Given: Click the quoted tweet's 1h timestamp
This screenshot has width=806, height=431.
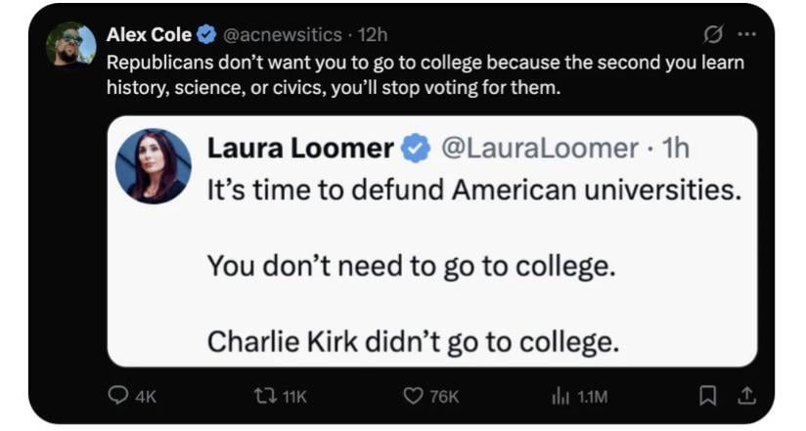Looking at the screenshot, I should (675, 150).
